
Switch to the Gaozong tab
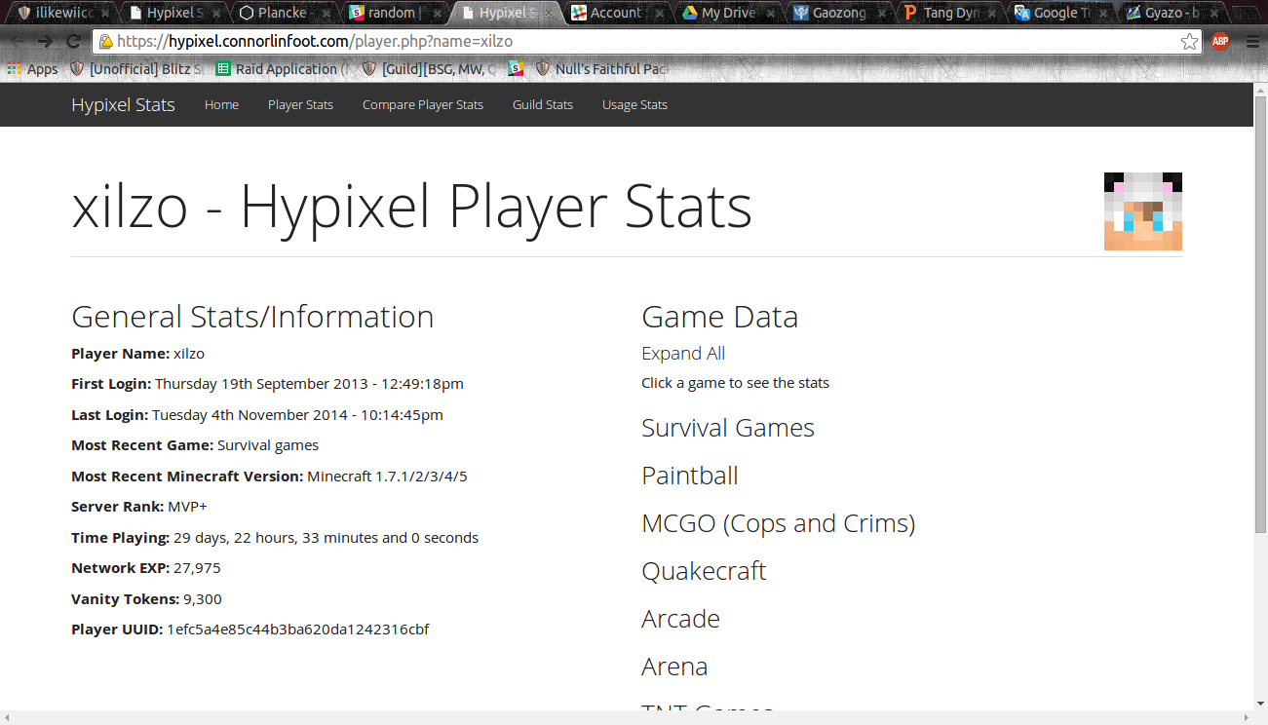pos(838,13)
